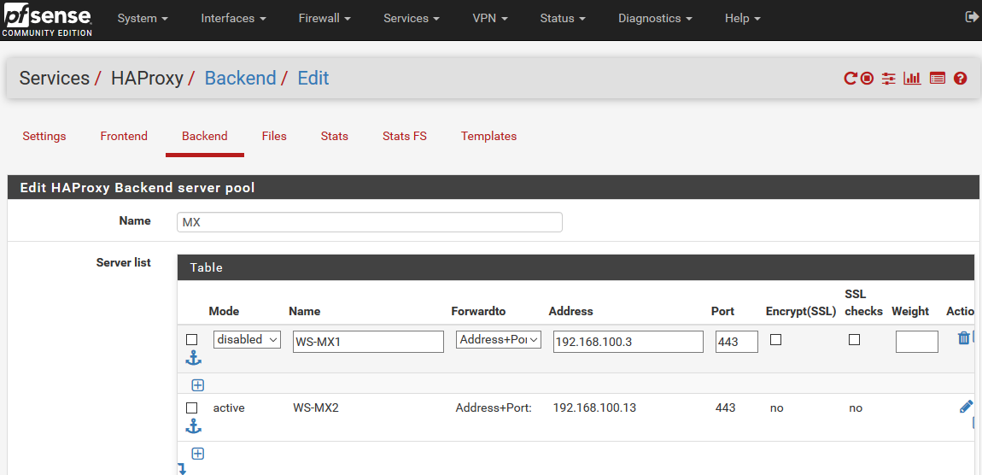Open the Mode dropdown showing disabled
Image resolution: width=982 pixels, height=475 pixels.
point(248,340)
